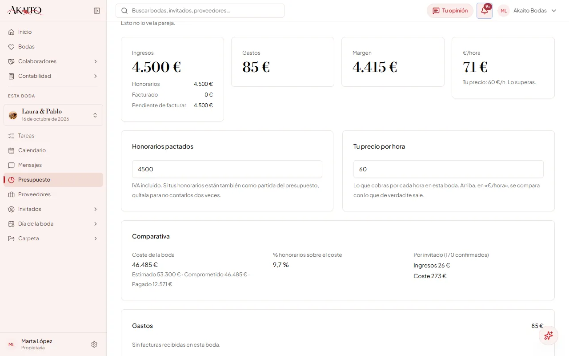Screen dimensions: 569x356
Task: Click the Mensajes chat bubble icon
Action: [12, 165]
